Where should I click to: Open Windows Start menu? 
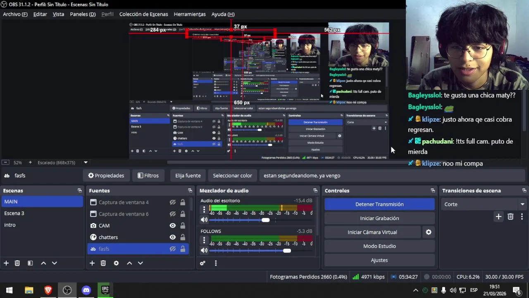[x=10, y=290]
